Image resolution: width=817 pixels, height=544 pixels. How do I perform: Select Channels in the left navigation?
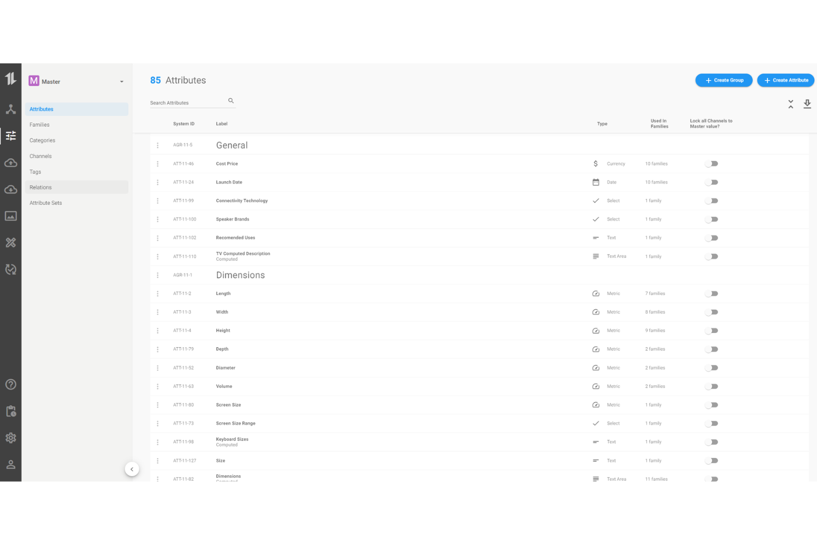click(x=40, y=156)
